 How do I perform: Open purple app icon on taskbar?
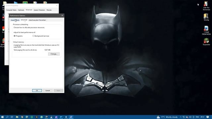click(56, 117)
